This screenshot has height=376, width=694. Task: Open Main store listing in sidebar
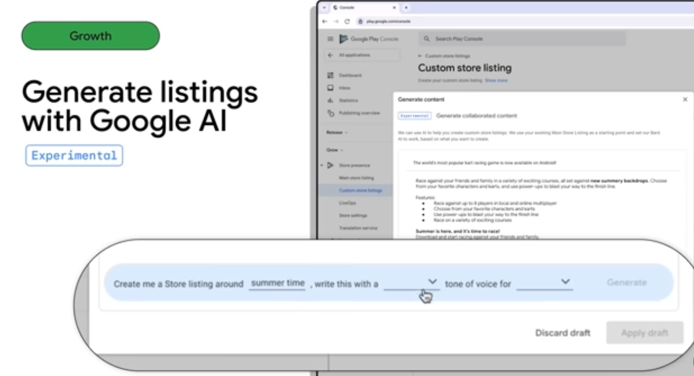click(x=356, y=178)
